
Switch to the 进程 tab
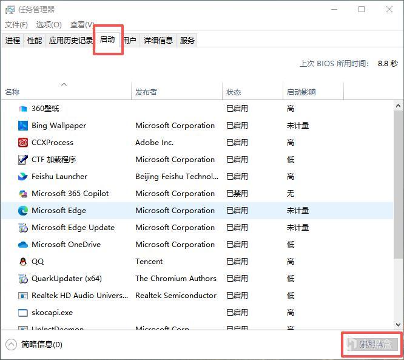coord(13,41)
